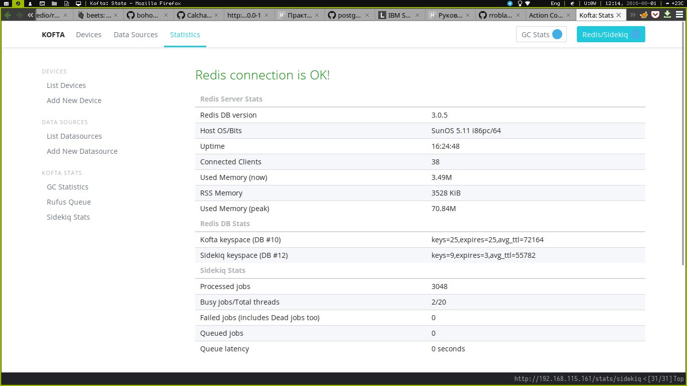Click the lightbulb tray icon
The image size is (687, 386).
(x=520, y=4)
